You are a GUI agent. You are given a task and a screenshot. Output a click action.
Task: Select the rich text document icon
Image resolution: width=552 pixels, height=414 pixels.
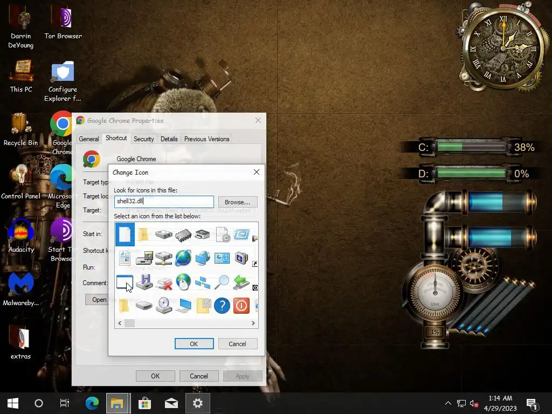125,258
